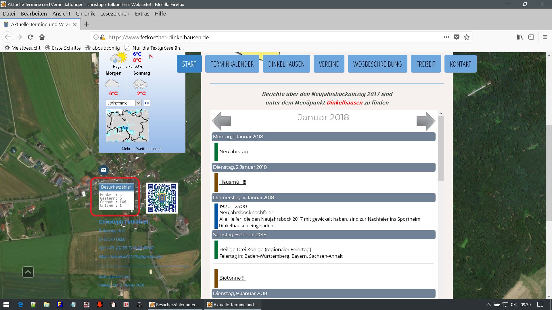
Task: Go to next calendar month arrow
Action: click(x=425, y=121)
